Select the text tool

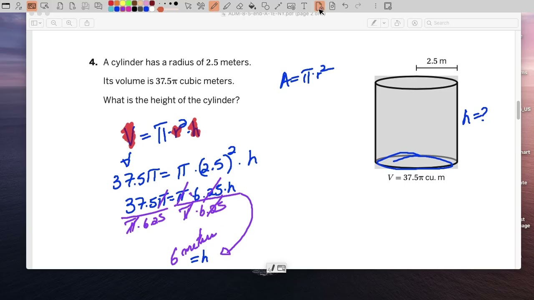(304, 6)
